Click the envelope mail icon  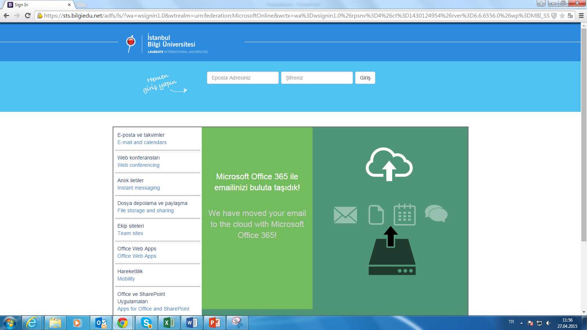tap(345, 215)
